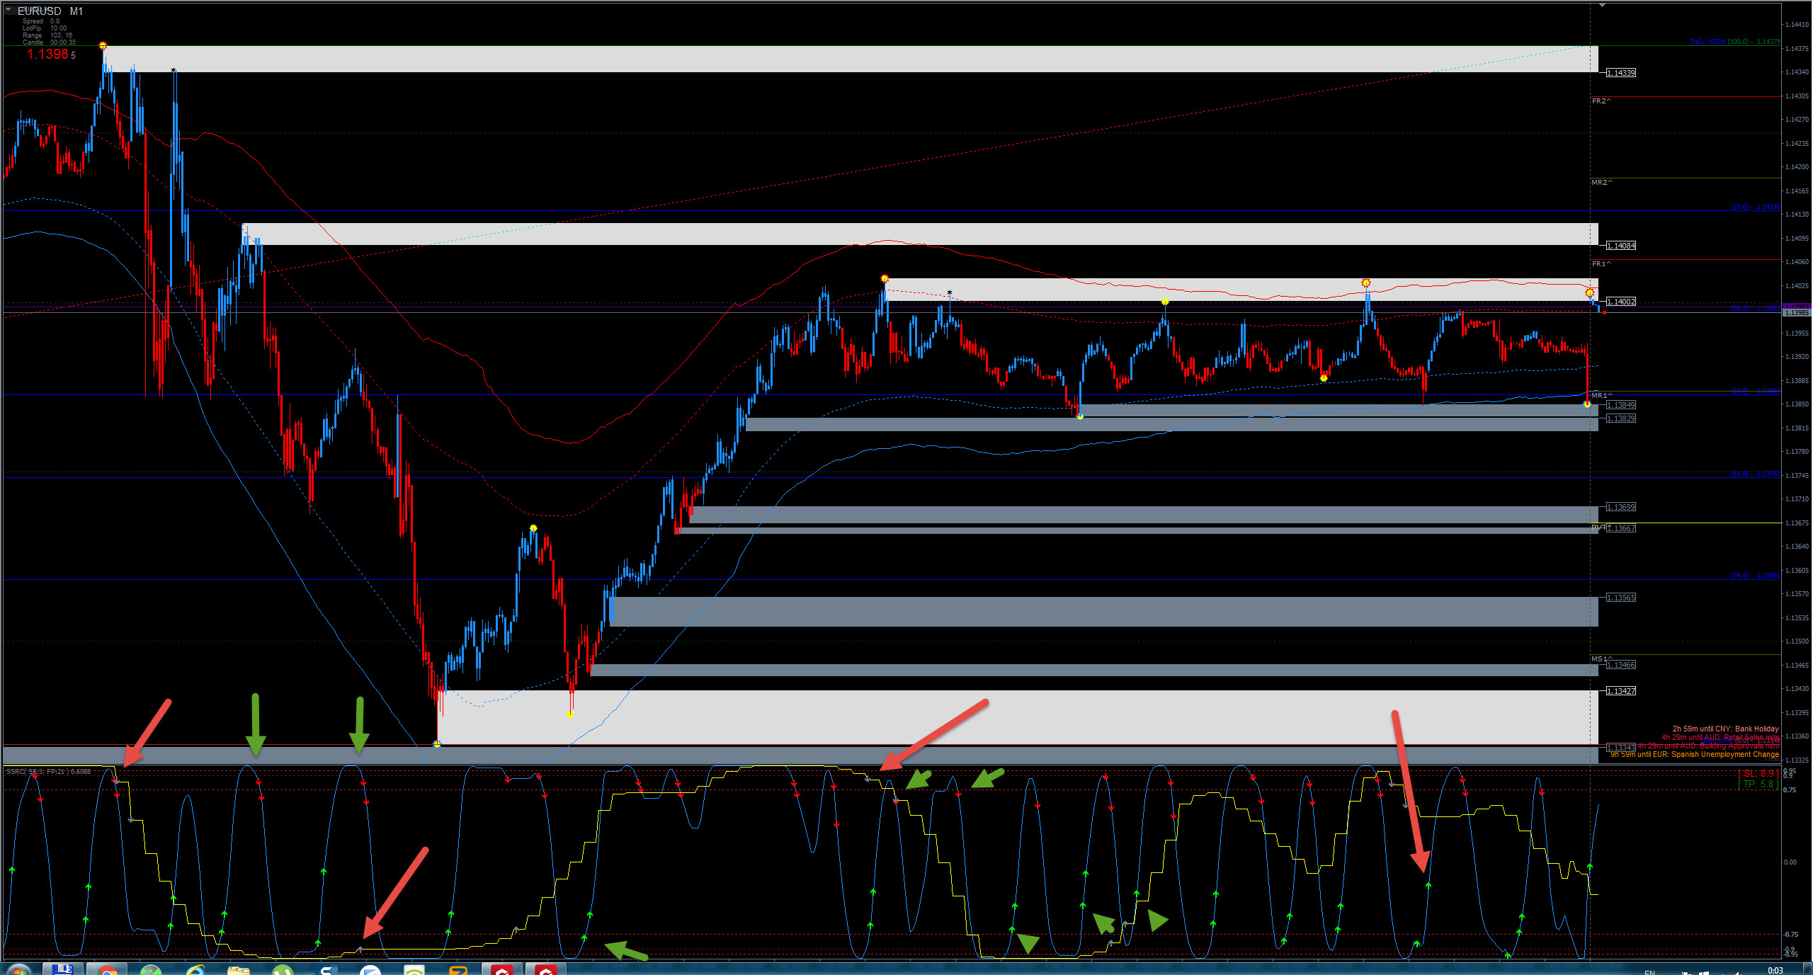The height and width of the screenshot is (975, 1813).
Task: Open Google Chrome from the taskbar
Action: tap(107, 969)
